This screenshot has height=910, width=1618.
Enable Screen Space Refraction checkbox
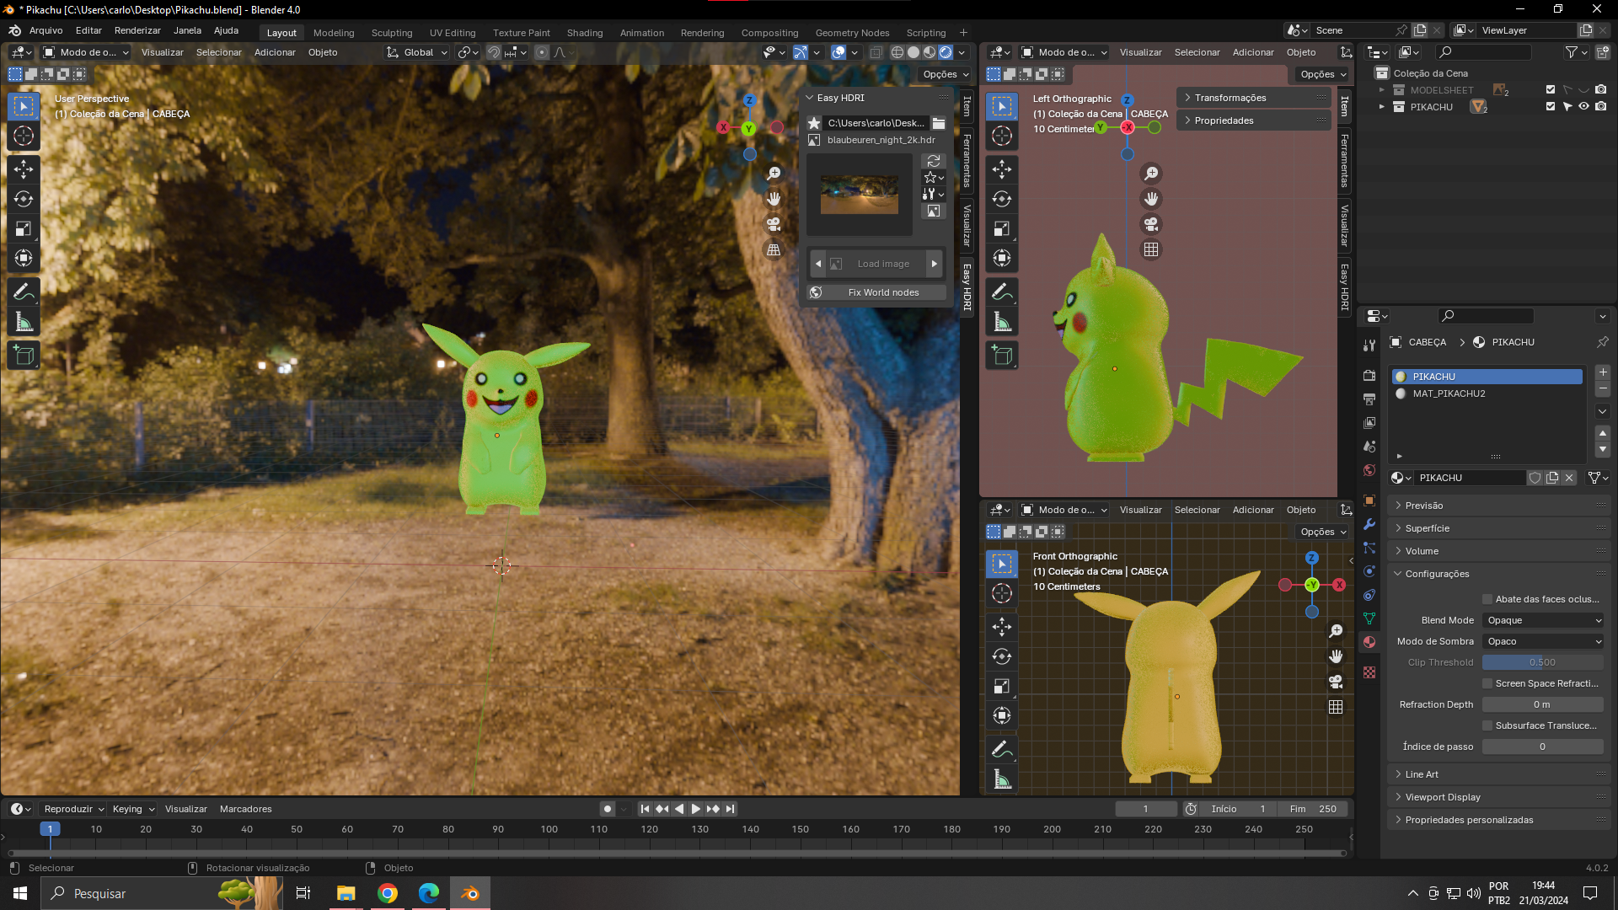(x=1487, y=683)
